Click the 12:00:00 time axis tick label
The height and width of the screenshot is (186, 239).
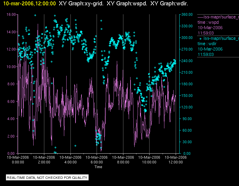coord(175,162)
